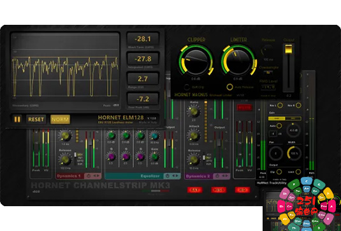Click the red button above the Peak VU meter
This screenshot has width=341, height=231.
click(x=244, y=108)
